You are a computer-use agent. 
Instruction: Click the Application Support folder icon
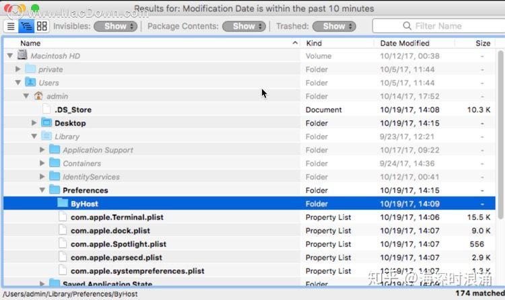coord(55,149)
